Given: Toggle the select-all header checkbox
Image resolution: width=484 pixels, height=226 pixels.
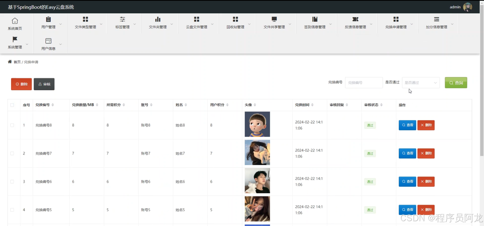Looking at the screenshot, I should pos(12,105).
